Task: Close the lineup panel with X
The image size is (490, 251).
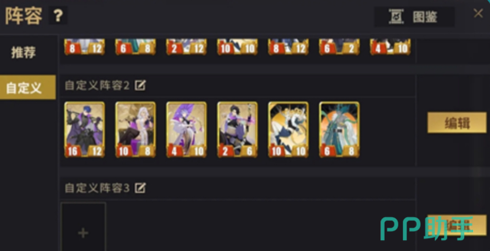Action: 478,13
